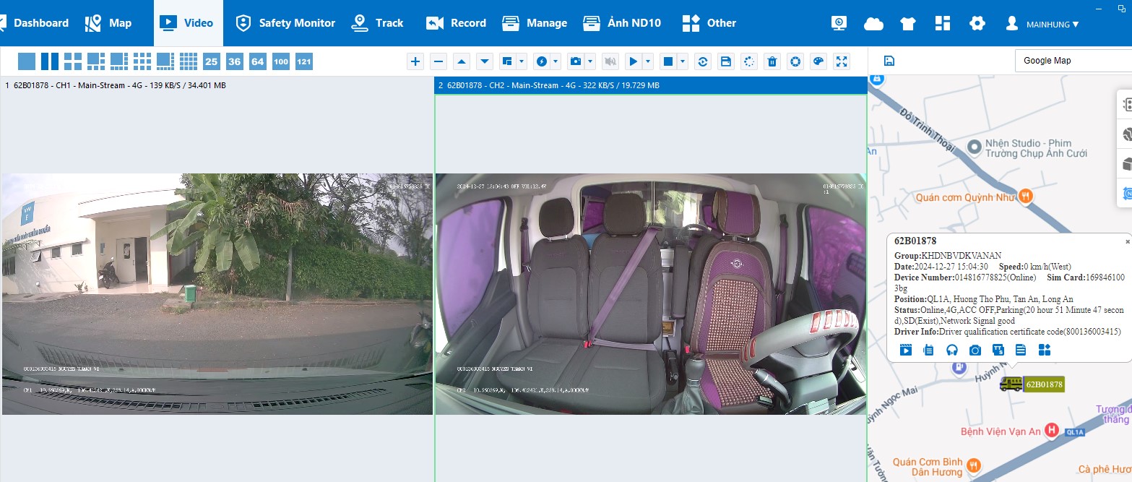Switch to the 36-window video layout
Screen dimensions: 1132x482
[x=234, y=61]
